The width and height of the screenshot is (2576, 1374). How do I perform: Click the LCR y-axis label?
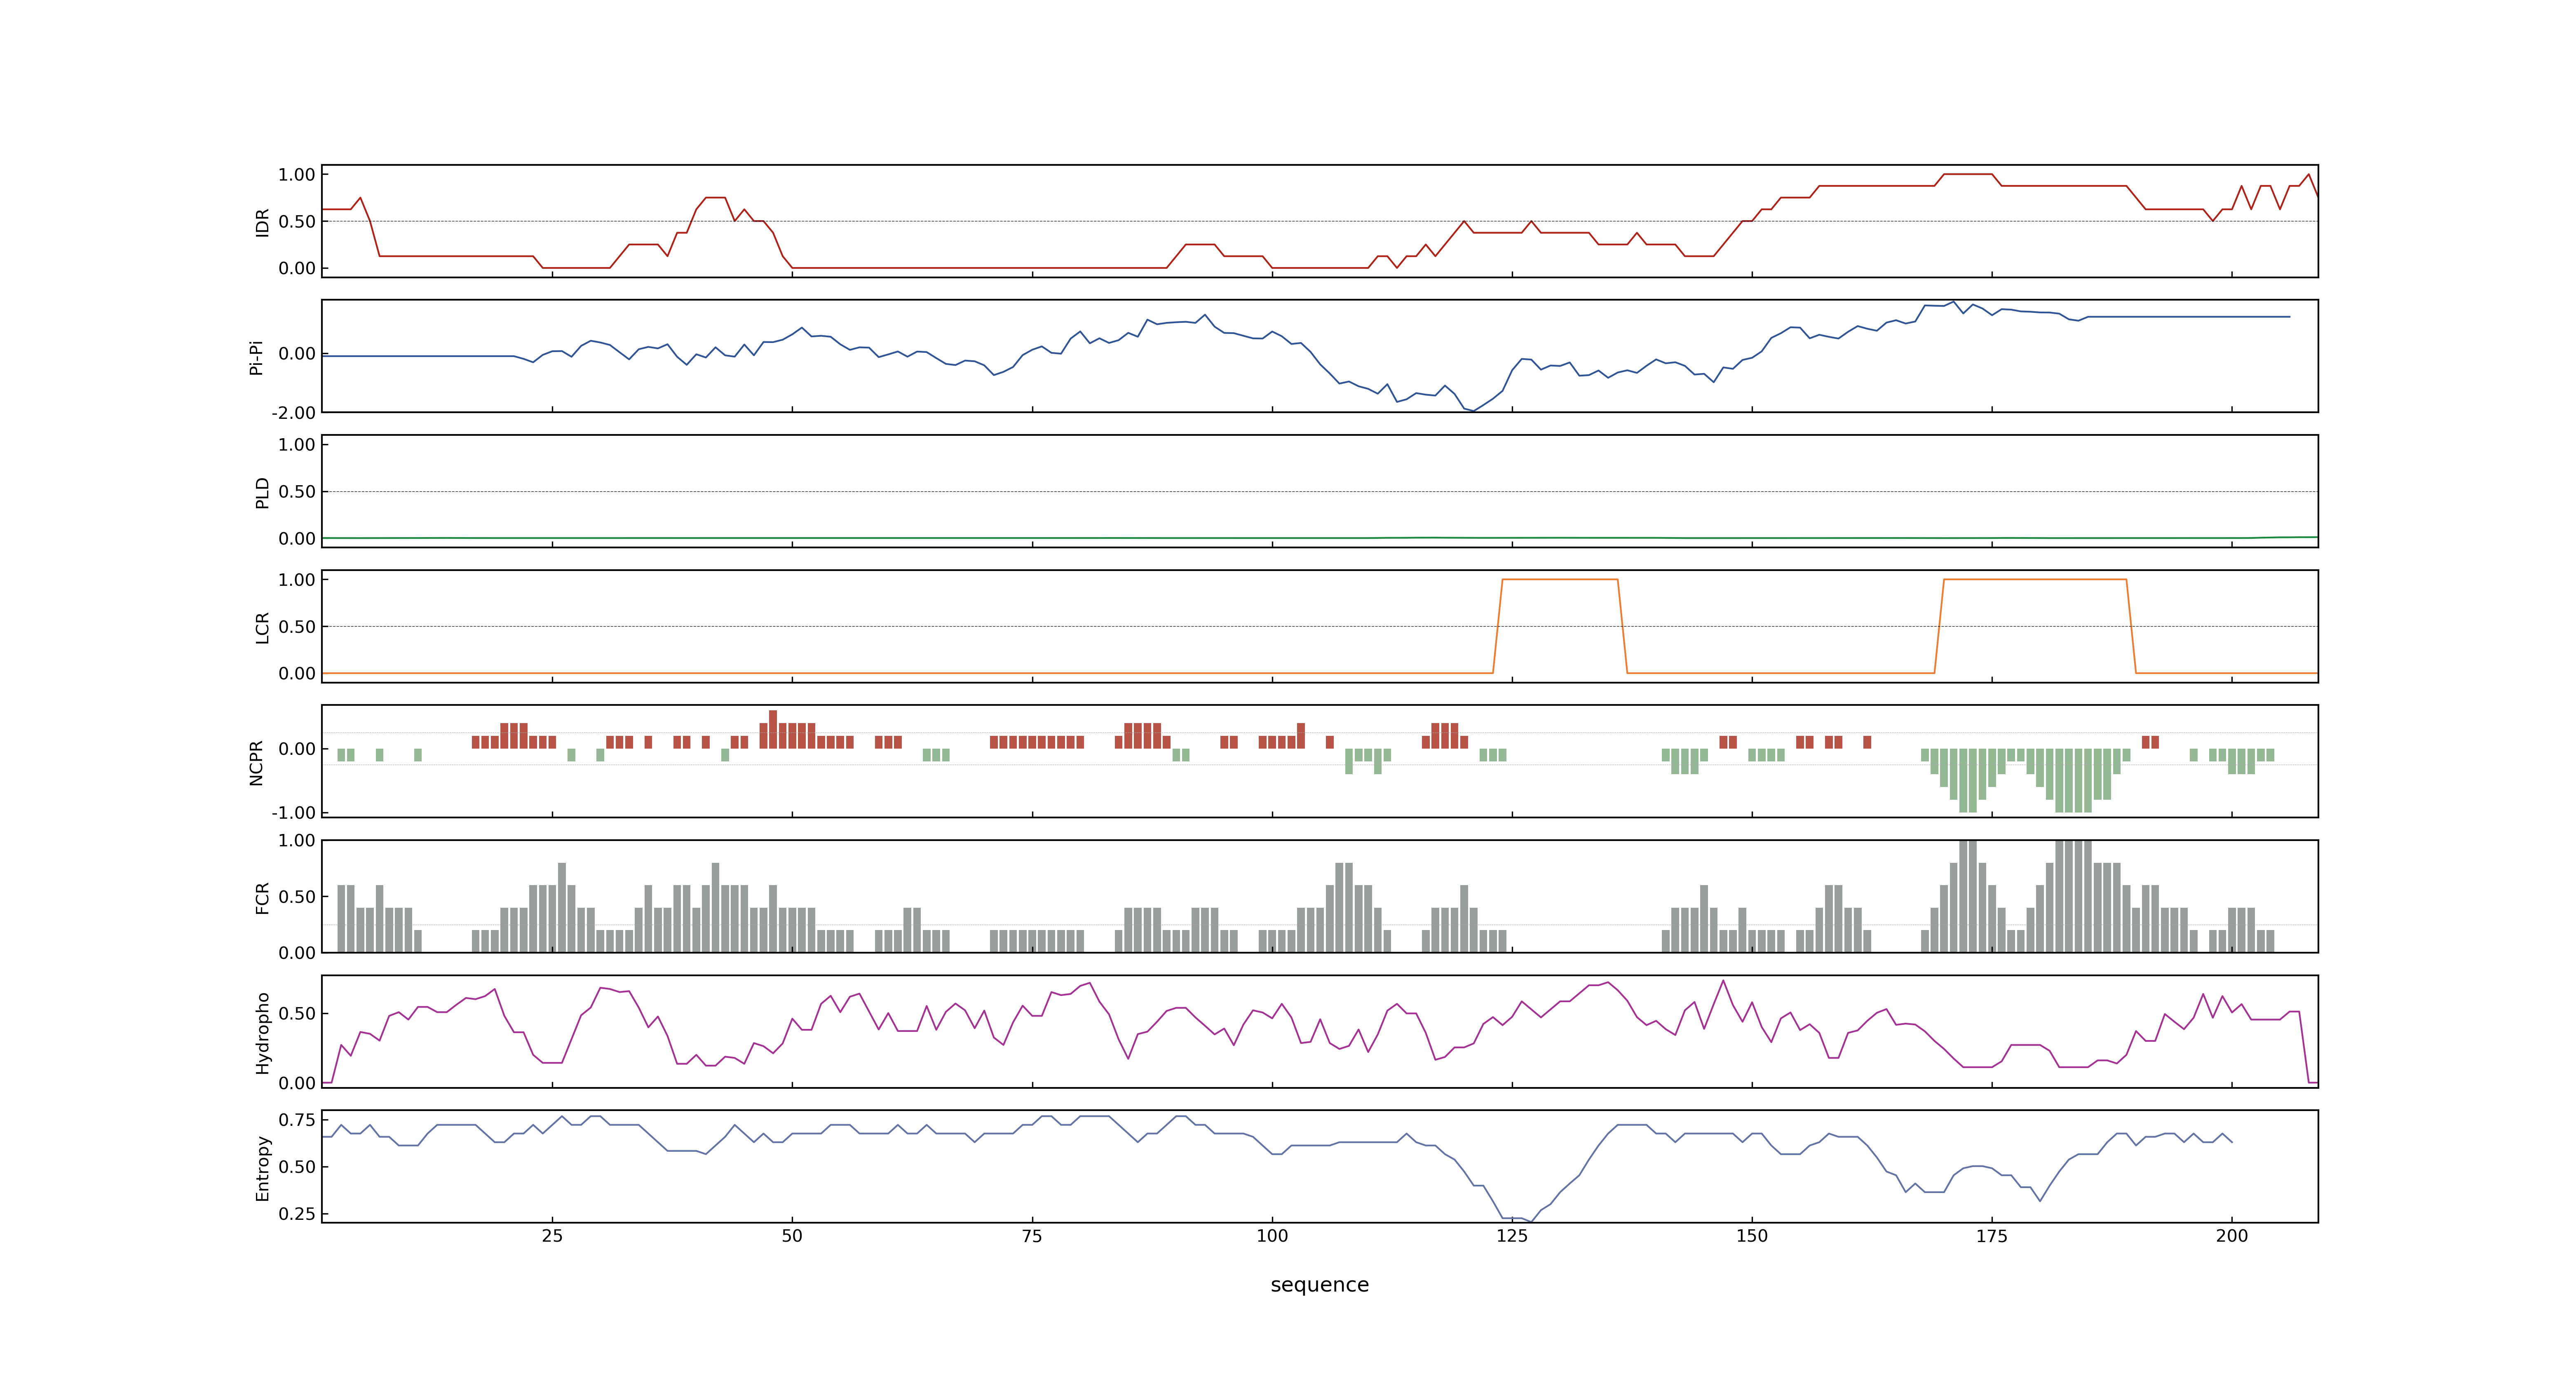coord(262,627)
